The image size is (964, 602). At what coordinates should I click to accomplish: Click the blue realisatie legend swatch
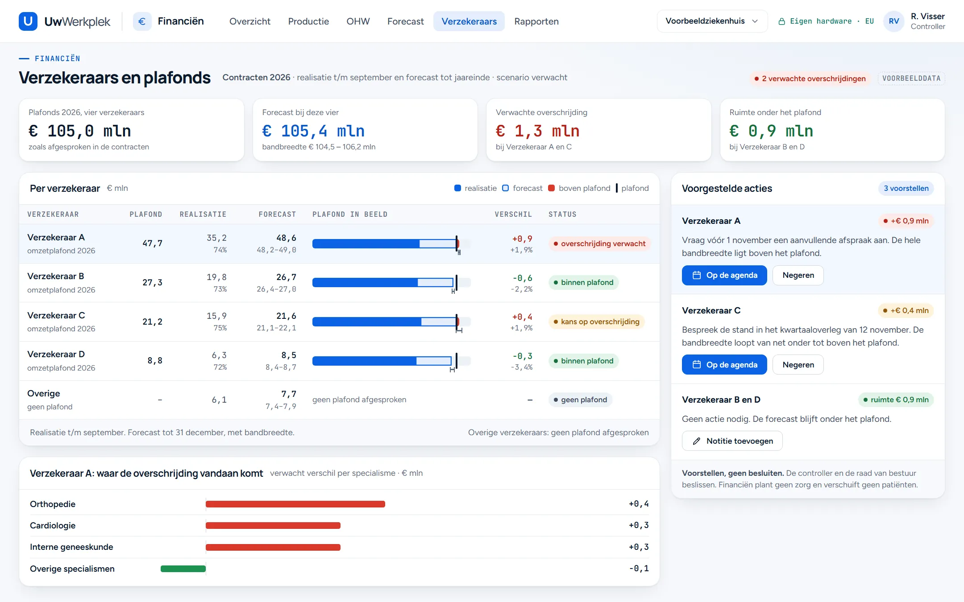tap(457, 188)
